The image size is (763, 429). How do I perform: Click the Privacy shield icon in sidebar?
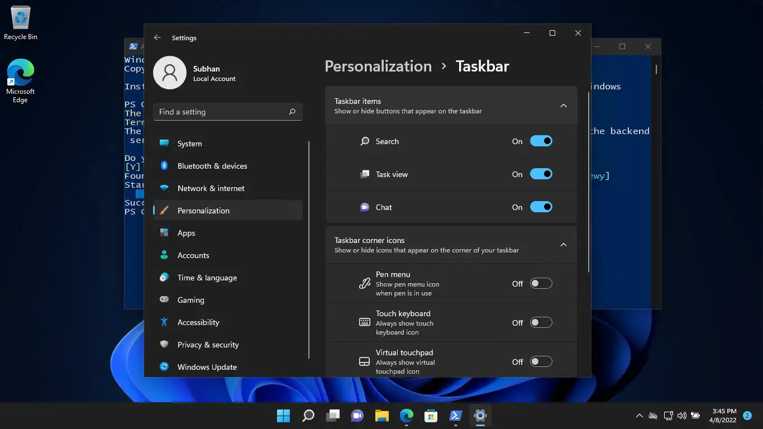click(x=164, y=344)
